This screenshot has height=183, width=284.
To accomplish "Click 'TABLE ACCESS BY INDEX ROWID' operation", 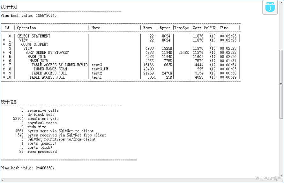I will pos(60,65).
